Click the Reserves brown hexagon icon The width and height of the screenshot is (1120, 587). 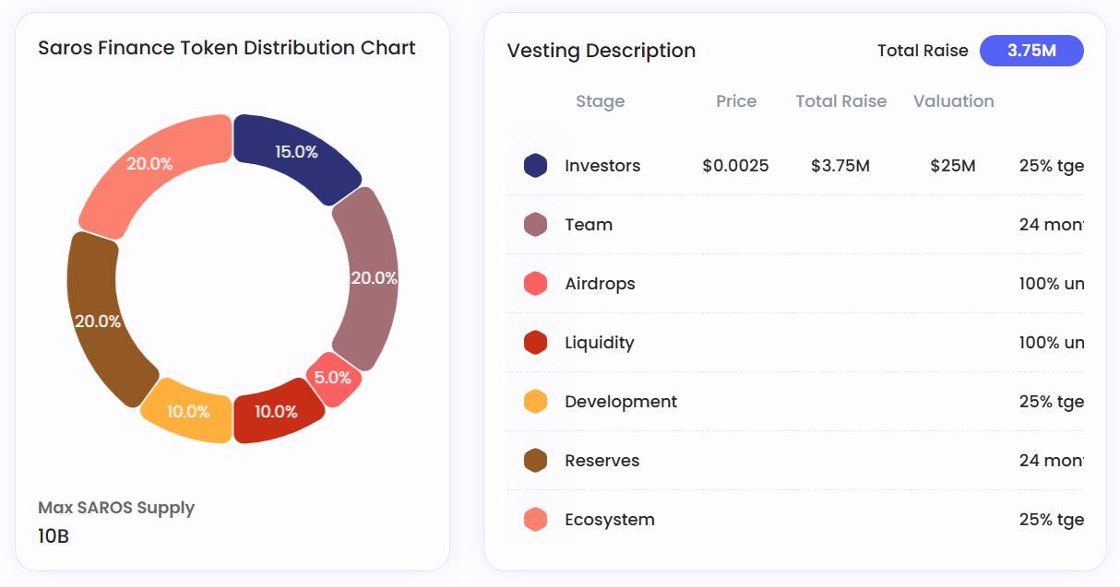click(535, 461)
